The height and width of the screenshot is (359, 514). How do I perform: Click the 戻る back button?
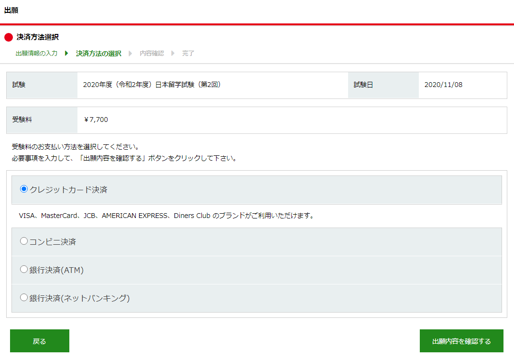(40, 341)
